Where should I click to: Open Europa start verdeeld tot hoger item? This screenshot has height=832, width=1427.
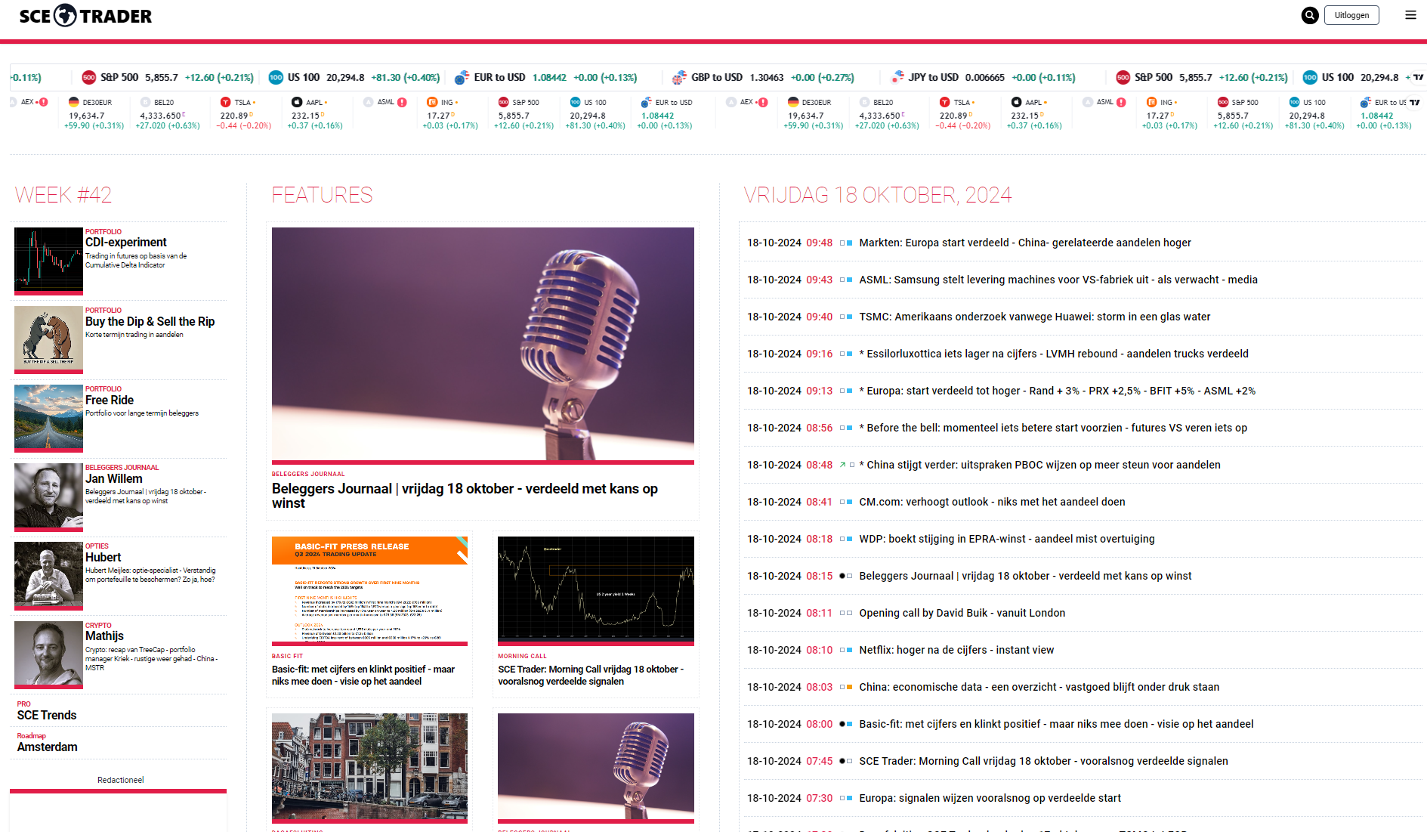pos(1057,391)
